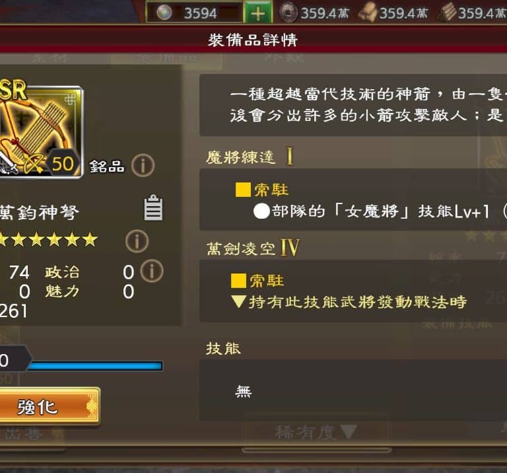Open the info icon beside 銘品
The image size is (507, 473).
(143, 166)
